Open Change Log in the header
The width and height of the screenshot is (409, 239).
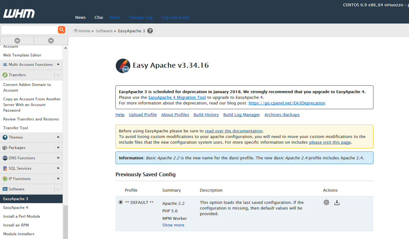[141, 18]
